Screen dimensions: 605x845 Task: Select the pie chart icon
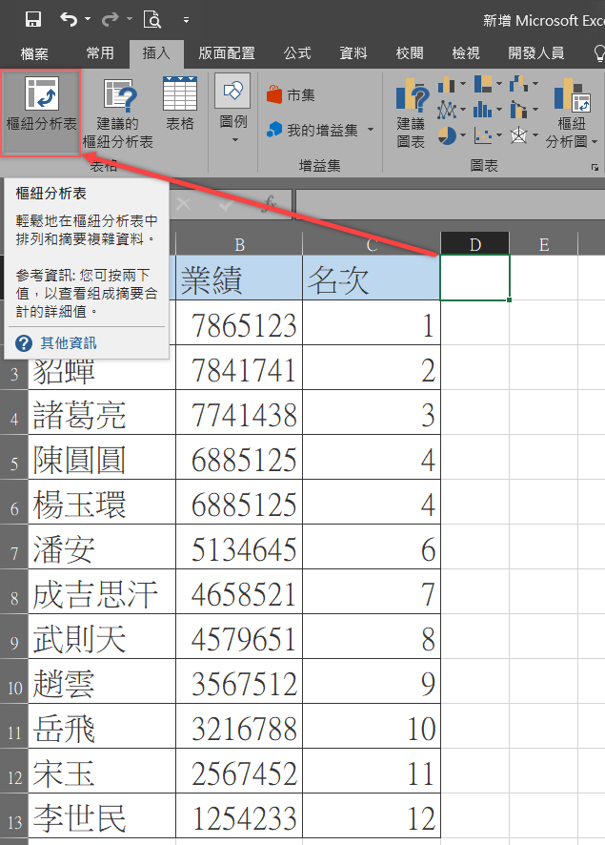click(447, 135)
